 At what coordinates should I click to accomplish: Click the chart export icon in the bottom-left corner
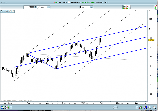(x=3, y=107)
